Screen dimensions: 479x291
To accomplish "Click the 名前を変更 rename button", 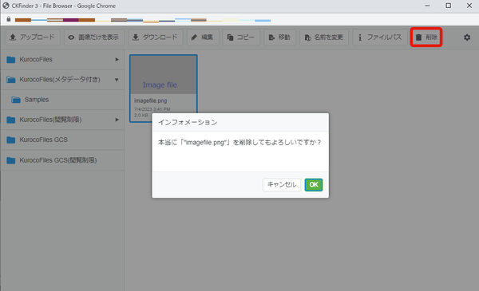I will point(324,37).
